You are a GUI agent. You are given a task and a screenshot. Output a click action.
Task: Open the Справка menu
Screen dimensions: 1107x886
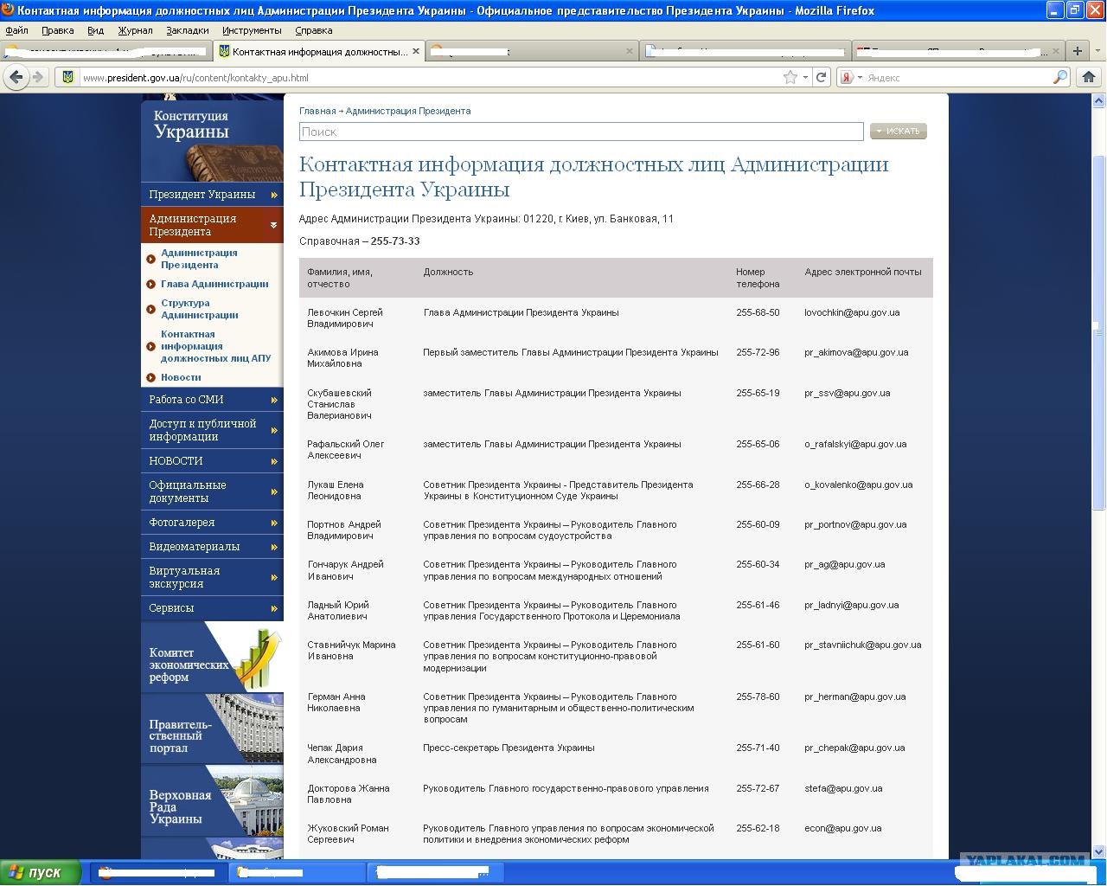(313, 30)
